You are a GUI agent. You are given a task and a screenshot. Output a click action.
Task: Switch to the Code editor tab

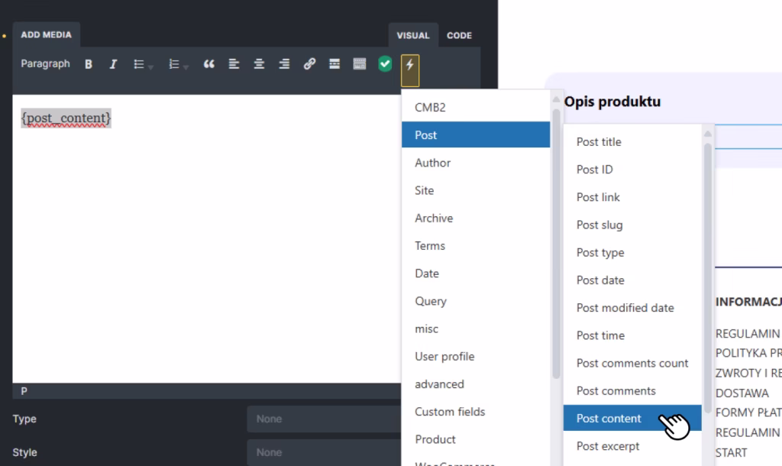pos(459,35)
